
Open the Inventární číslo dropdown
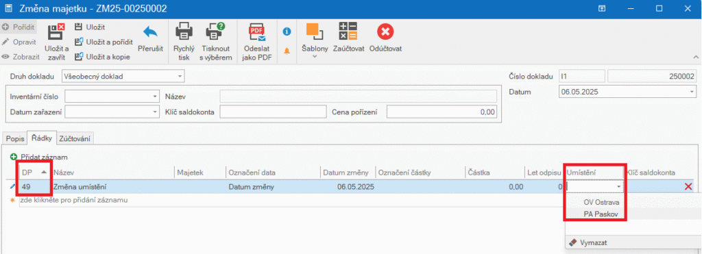click(x=155, y=97)
